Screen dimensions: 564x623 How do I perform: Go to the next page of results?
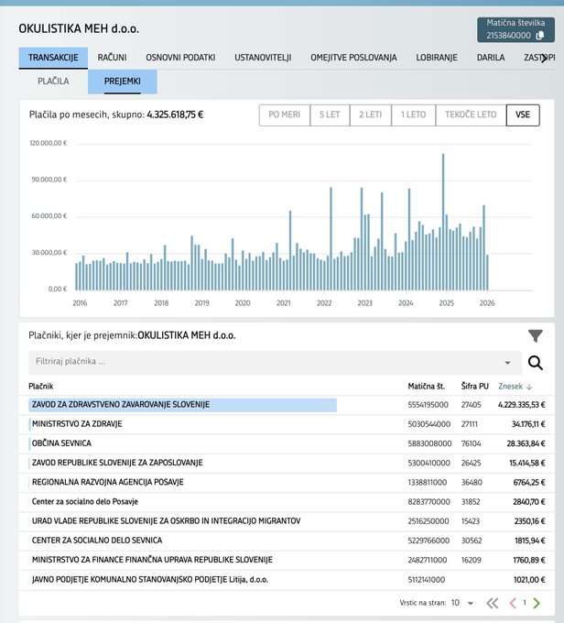click(x=537, y=603)
